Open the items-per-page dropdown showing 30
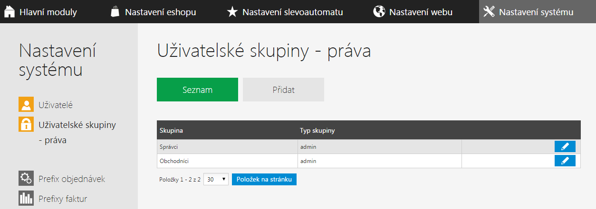 click(216, 180)
